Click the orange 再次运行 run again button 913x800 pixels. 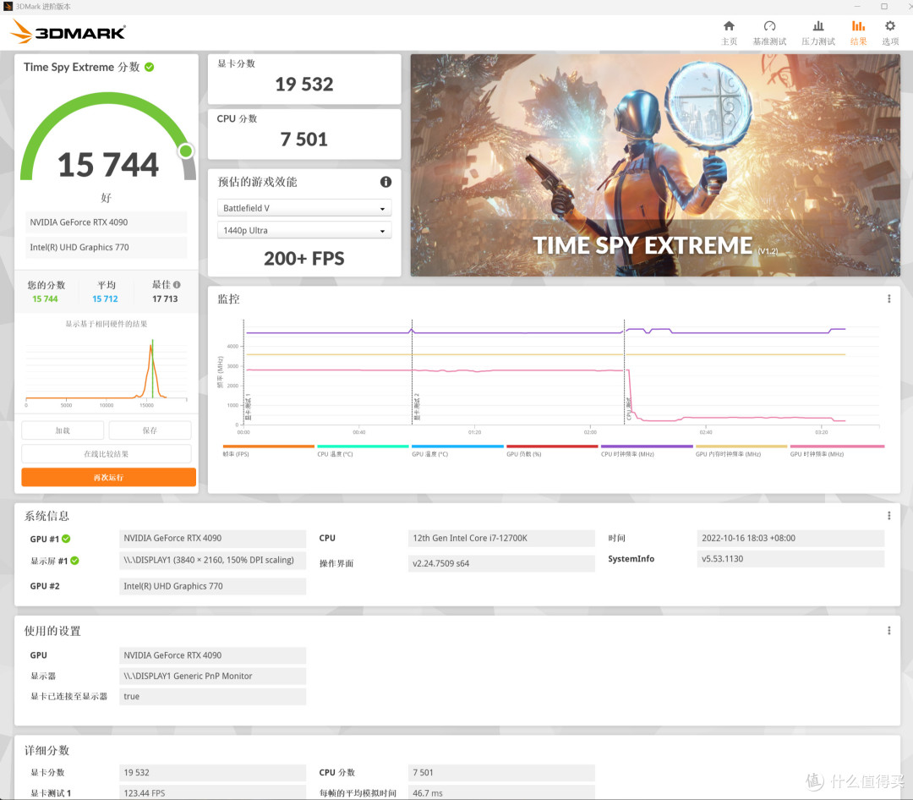[108, 477]
